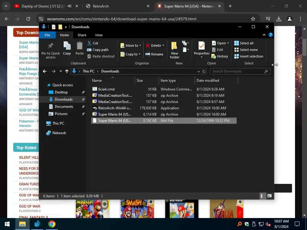Open Chrome three-dot menu

point(300,19)
